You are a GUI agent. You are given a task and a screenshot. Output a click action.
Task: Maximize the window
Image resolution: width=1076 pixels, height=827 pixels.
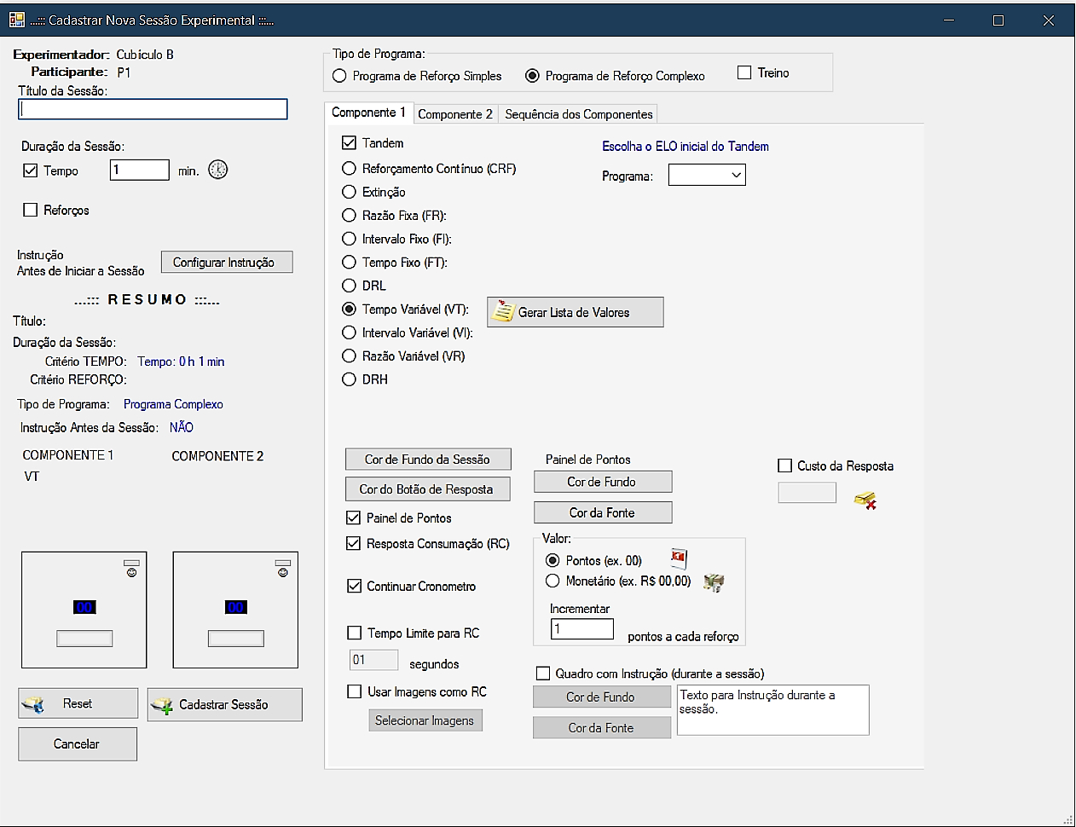point(998,20)
